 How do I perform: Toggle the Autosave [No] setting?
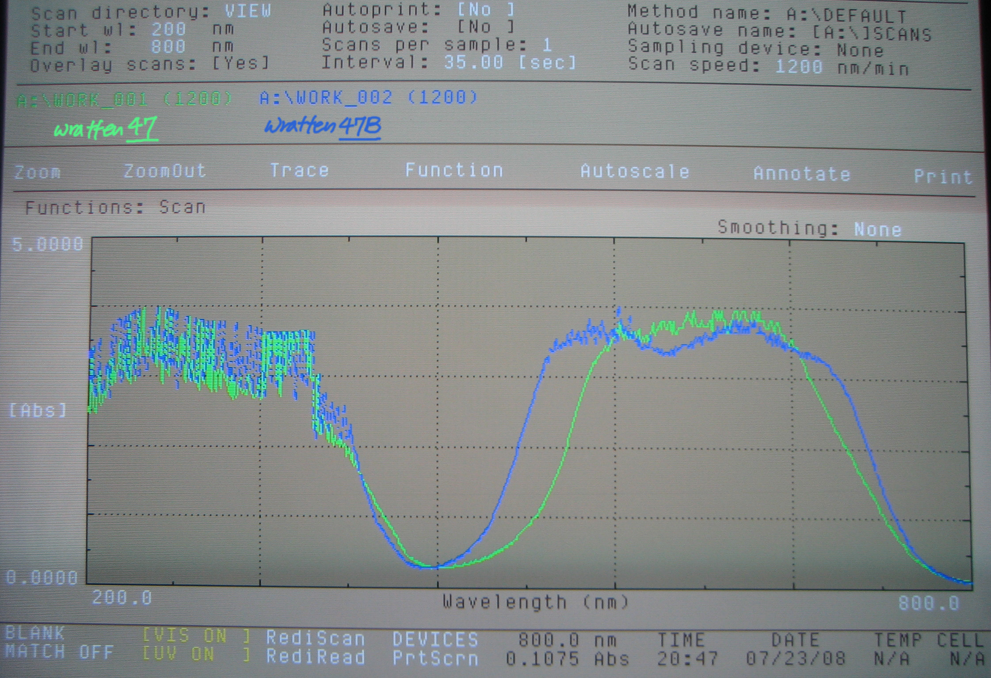[486, 27]
